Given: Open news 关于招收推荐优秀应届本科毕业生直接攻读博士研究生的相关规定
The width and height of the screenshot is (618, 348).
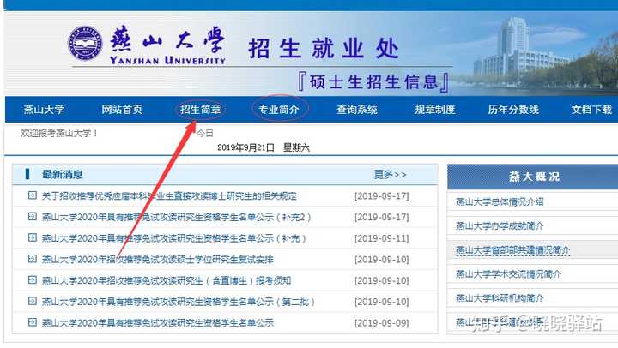Looking at the screenshot, I should tap(169, 196).
